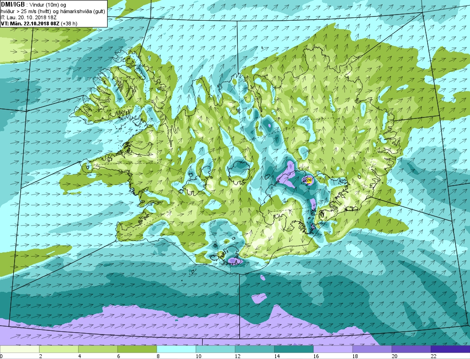Click the '12' scale label
Screen dimensions: 470x359
coord(238,356)
